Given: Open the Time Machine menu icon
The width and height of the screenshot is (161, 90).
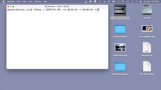Looking at the screenshot, I should coord(132,1).
